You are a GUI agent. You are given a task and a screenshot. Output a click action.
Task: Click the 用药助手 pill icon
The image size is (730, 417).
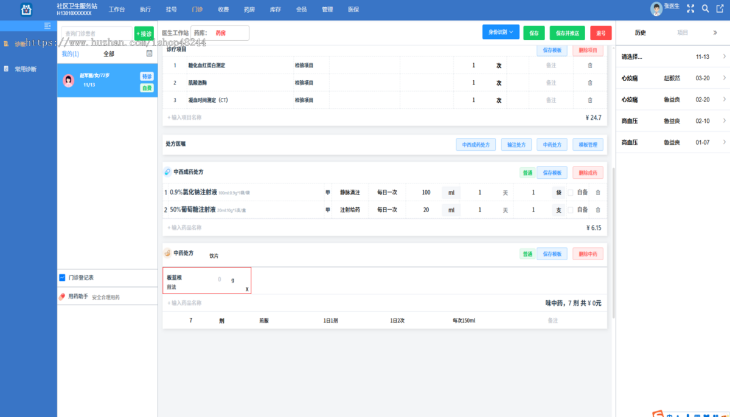[x=61, y=297]
